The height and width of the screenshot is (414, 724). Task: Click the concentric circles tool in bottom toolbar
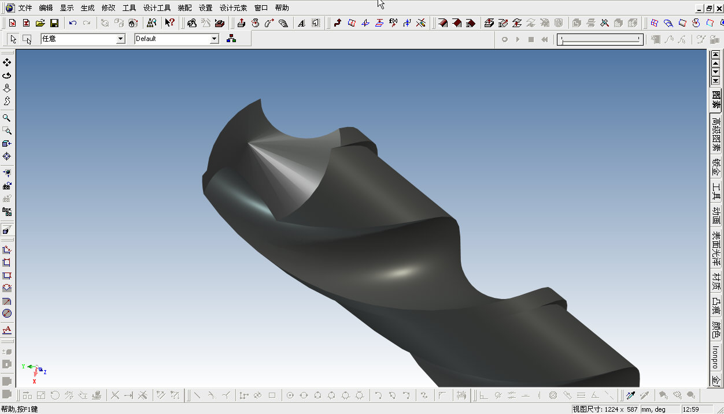click(553, 396)
